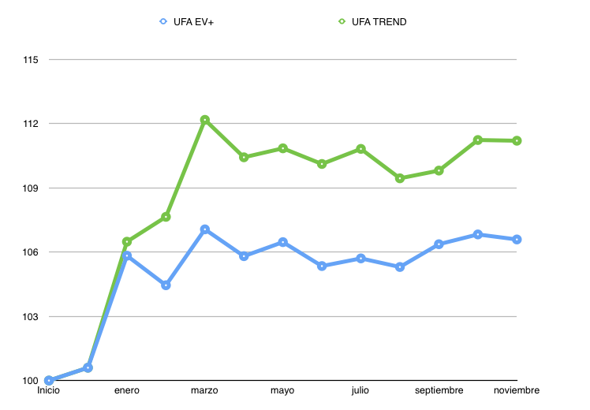
Task: Click the starting data point at Inicio
Action: (49, 381)
